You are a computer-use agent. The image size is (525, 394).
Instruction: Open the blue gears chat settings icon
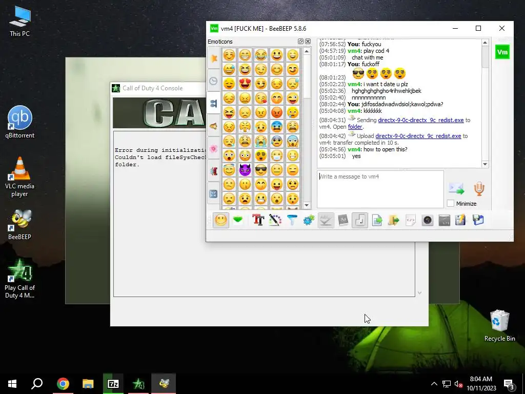309,220
